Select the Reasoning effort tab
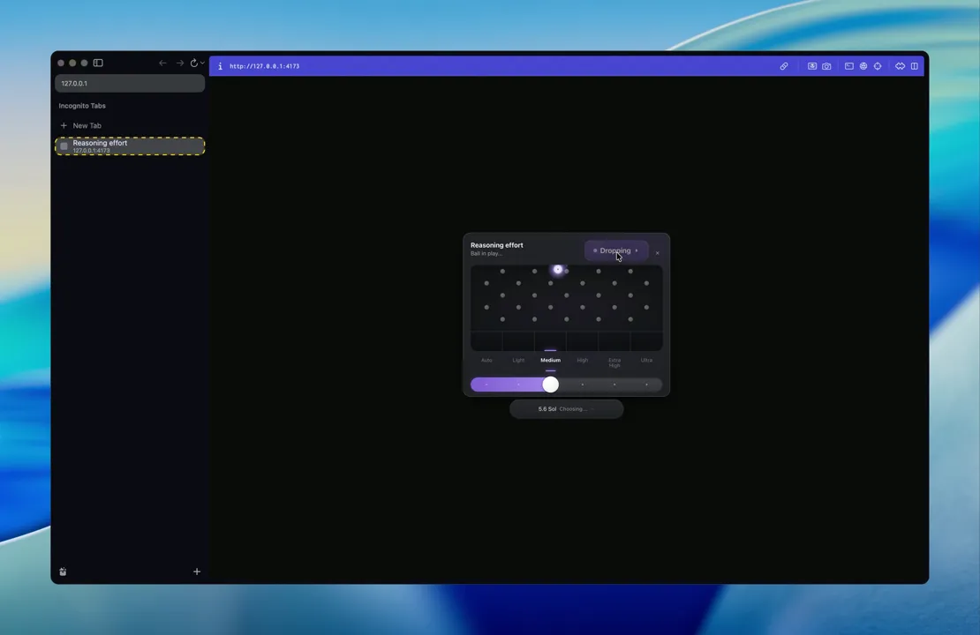 pos(130,146)
